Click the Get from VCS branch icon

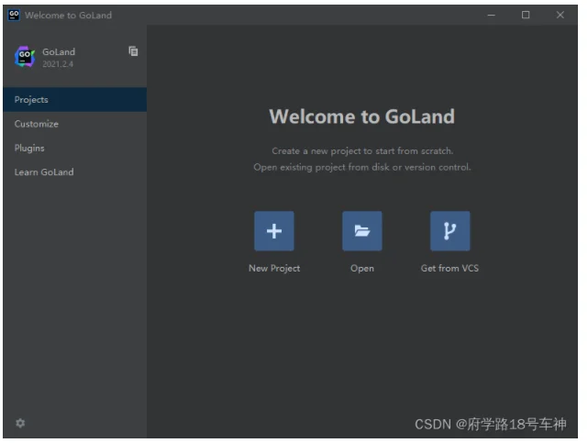point(449,231)
